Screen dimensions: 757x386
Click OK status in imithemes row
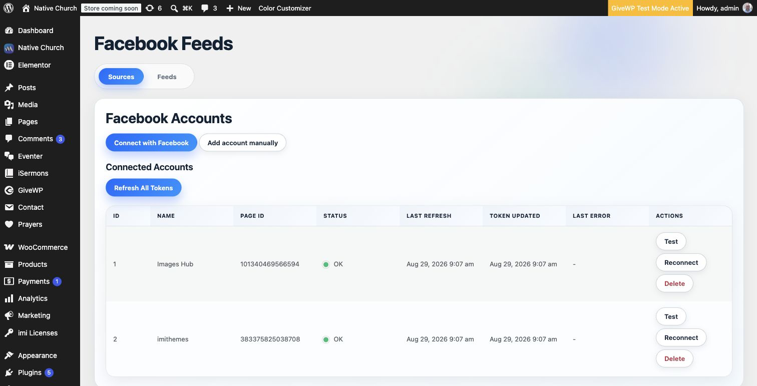tap(333, 339)
